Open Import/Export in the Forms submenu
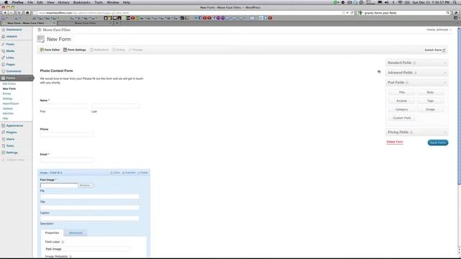This screenshot has width=461, height=259. (x=11, y=104)
